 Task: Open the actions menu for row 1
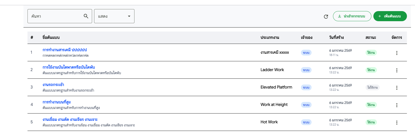point(397,53)
